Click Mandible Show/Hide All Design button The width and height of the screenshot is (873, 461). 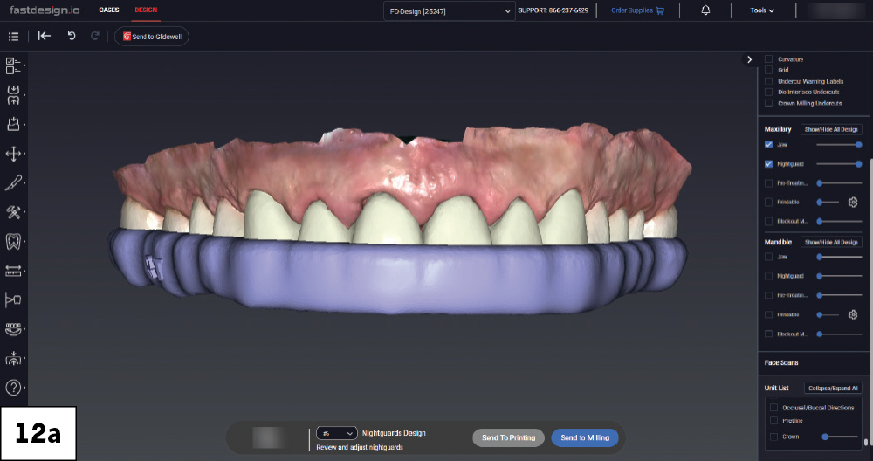coord(831,242)
